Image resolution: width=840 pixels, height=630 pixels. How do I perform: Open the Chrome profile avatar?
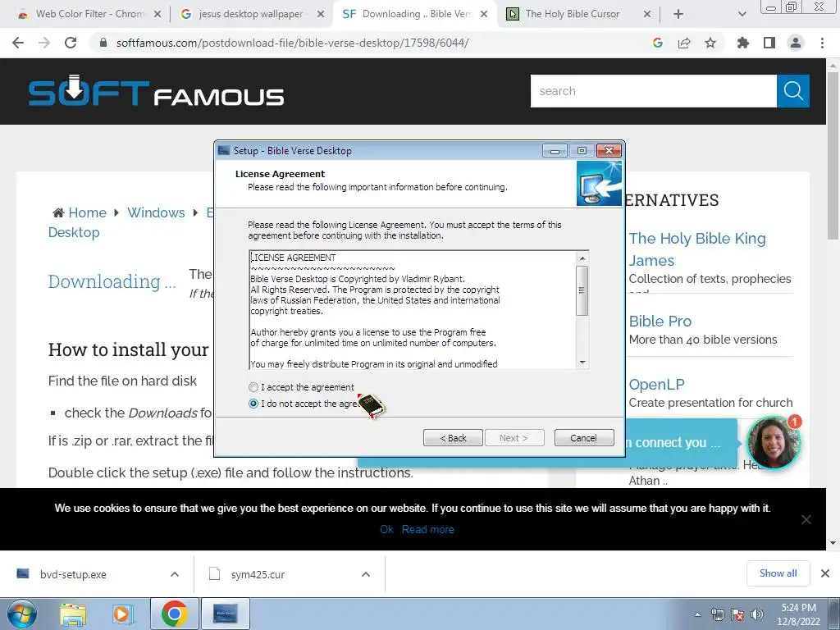tap(796, 43)
